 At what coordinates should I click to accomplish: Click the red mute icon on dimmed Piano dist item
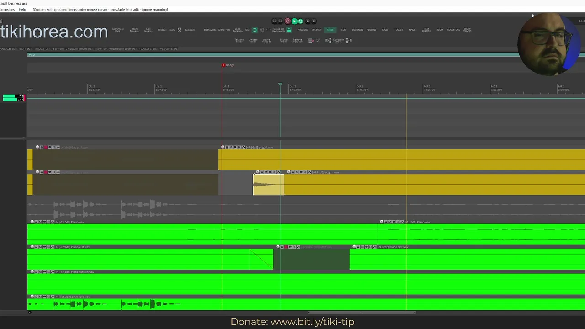[x=286, y=247]
